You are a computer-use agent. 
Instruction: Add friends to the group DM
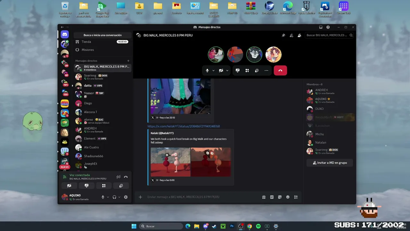point(291,35)
